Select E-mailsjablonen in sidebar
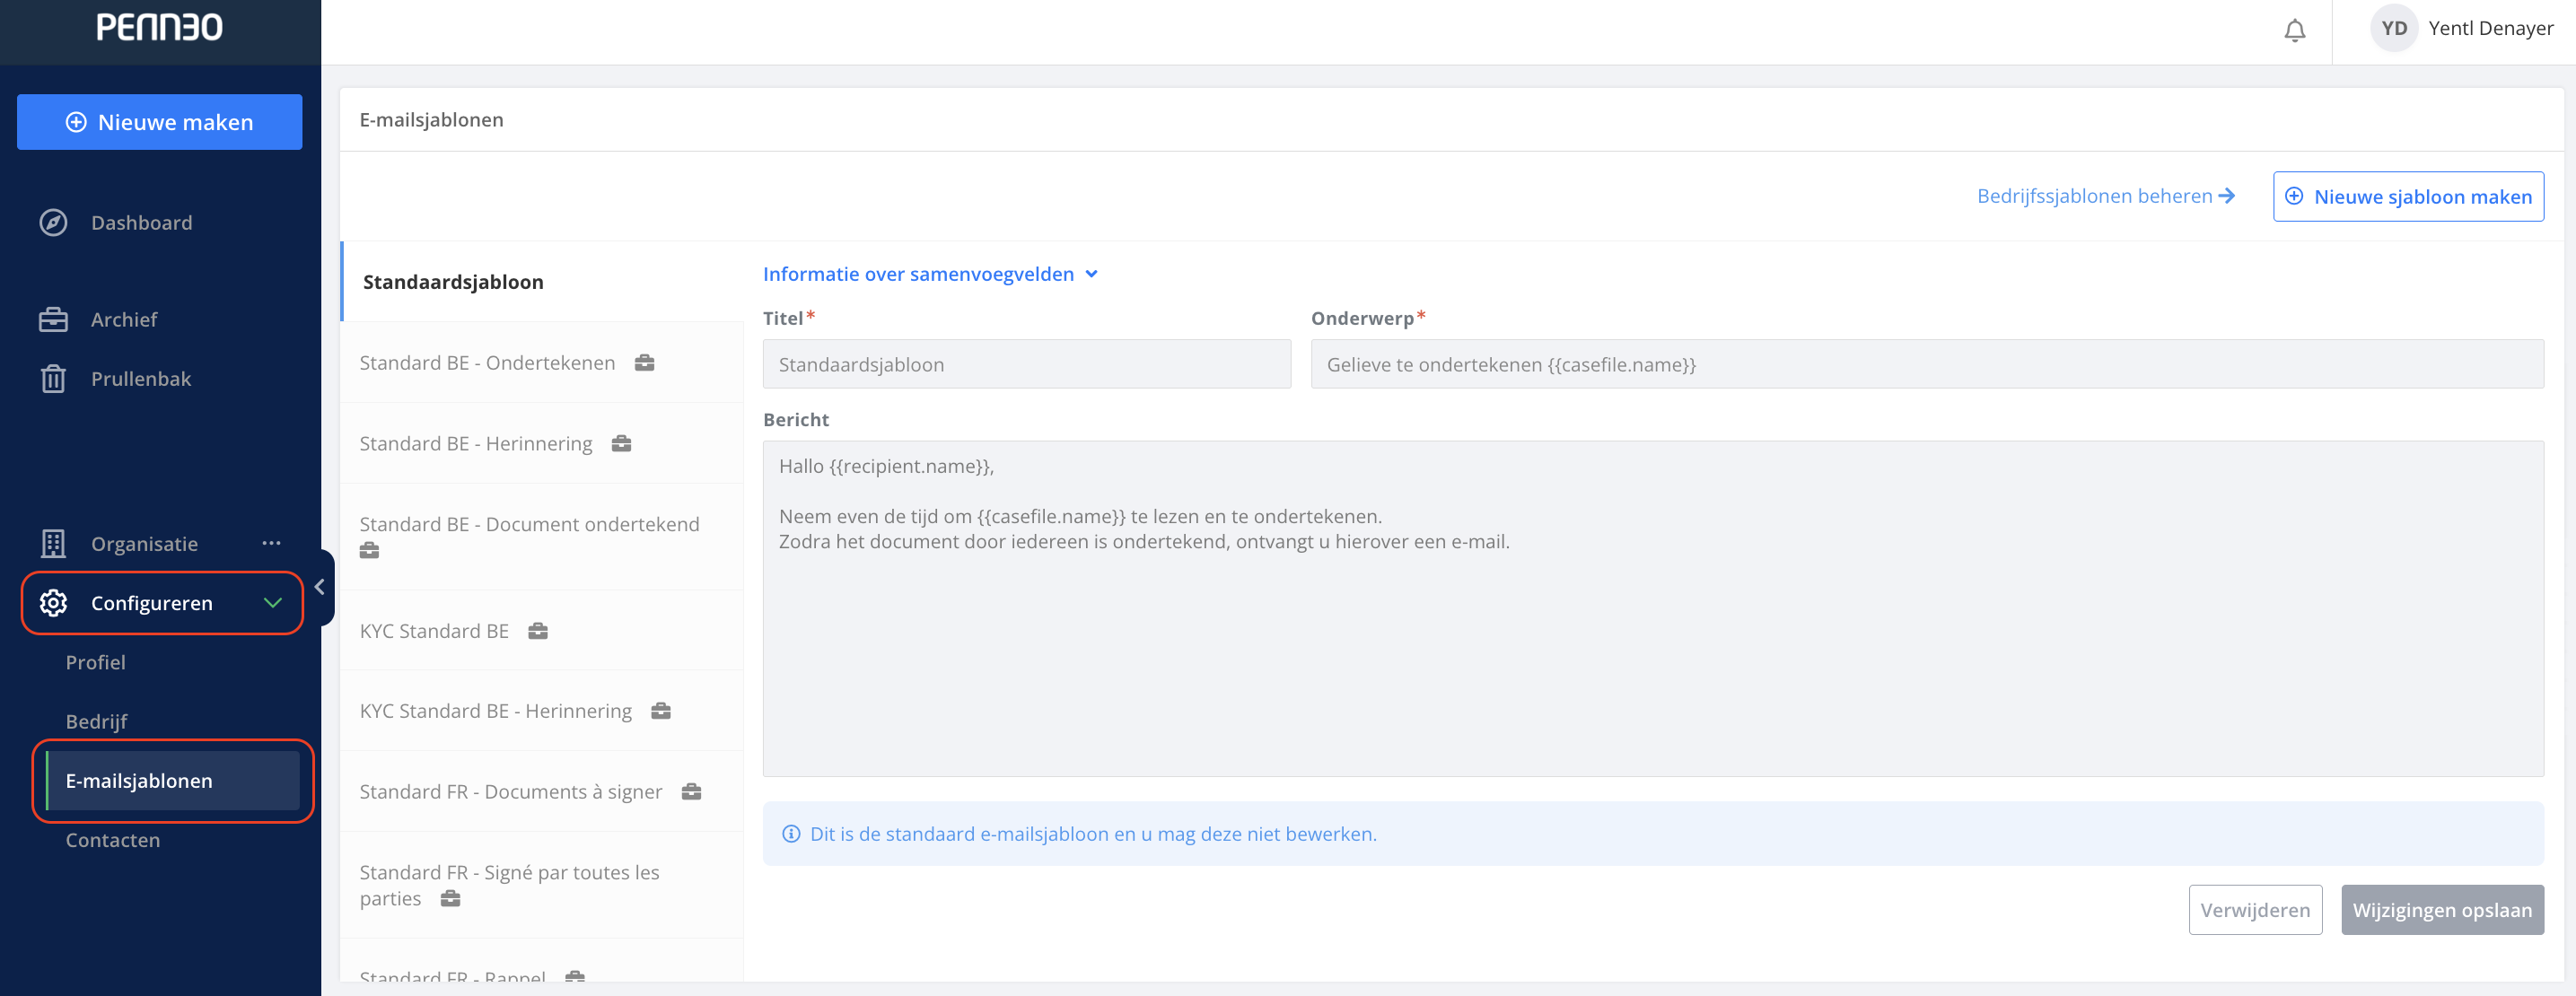Screen dimensions: 2576x996 pos(172,780)
